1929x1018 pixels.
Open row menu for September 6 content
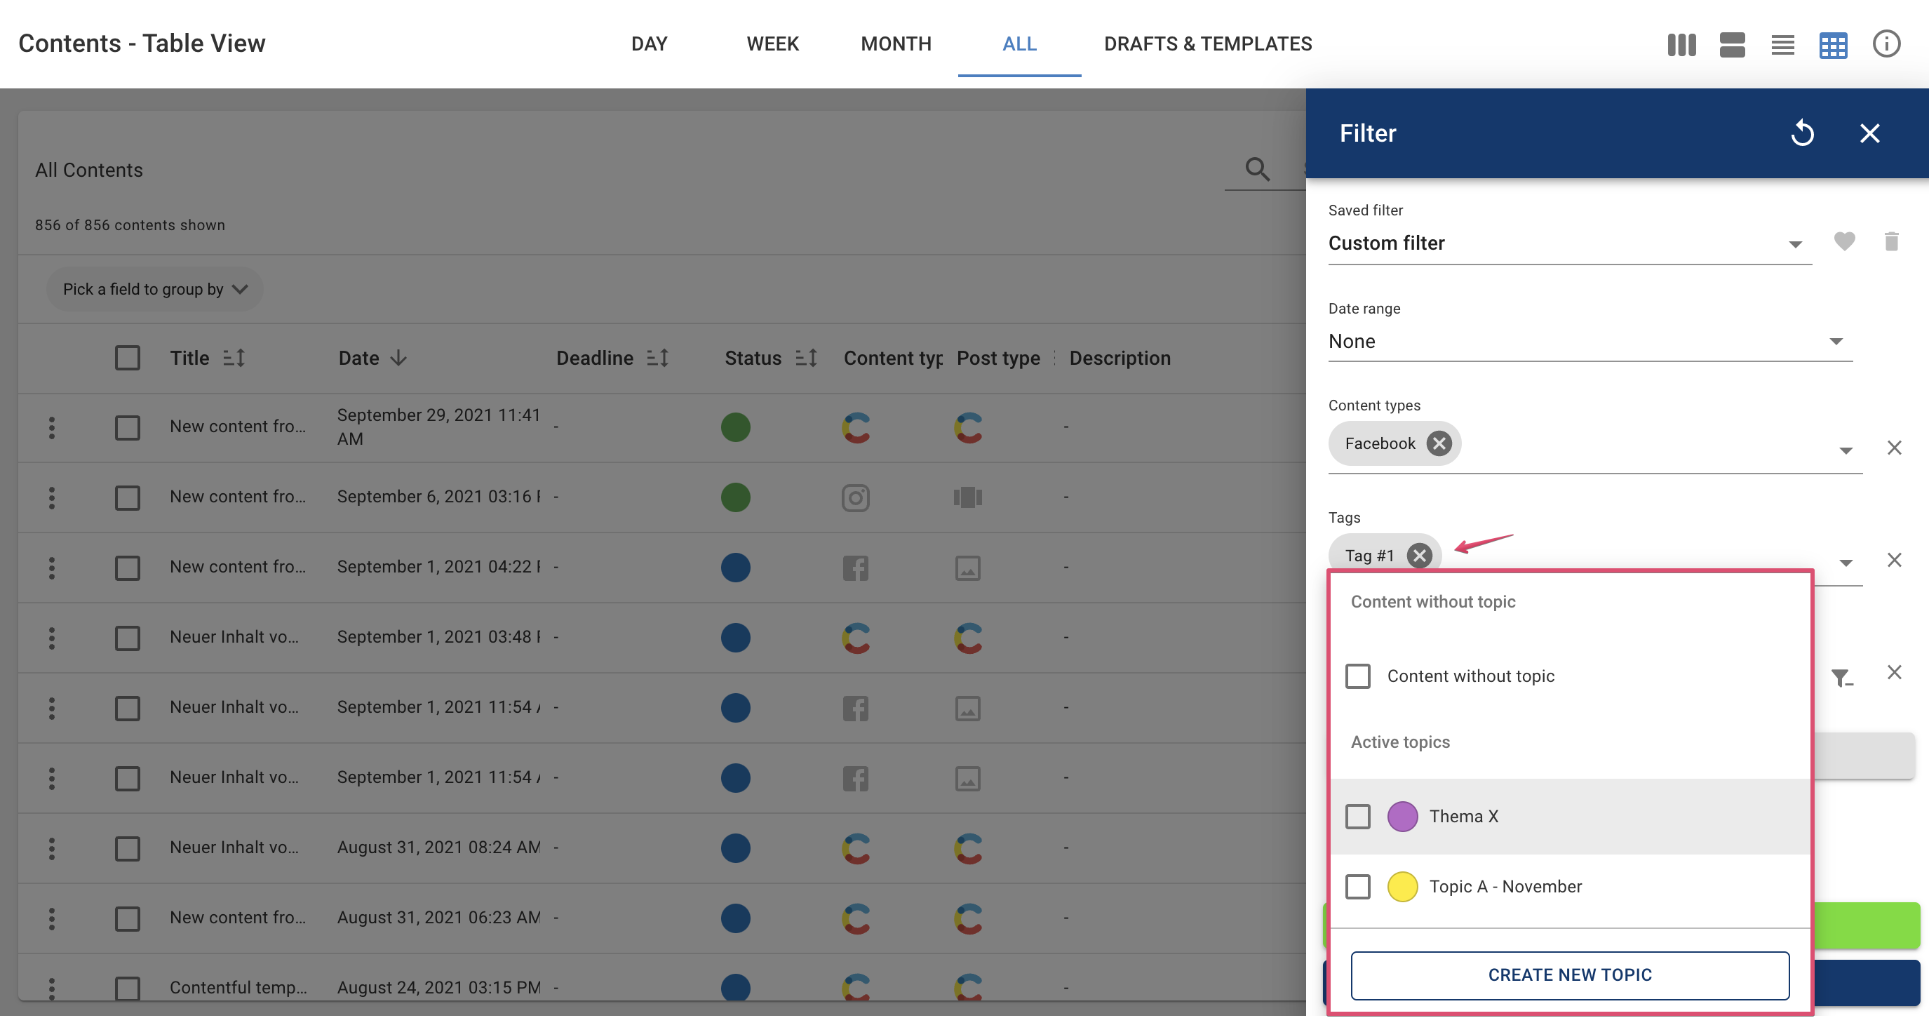52,498
